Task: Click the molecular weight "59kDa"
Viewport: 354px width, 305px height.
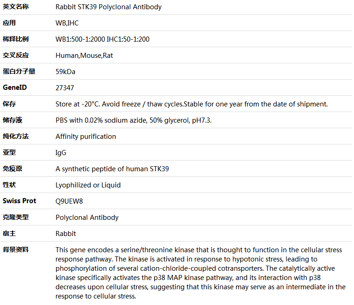Action: coord(65,72)
